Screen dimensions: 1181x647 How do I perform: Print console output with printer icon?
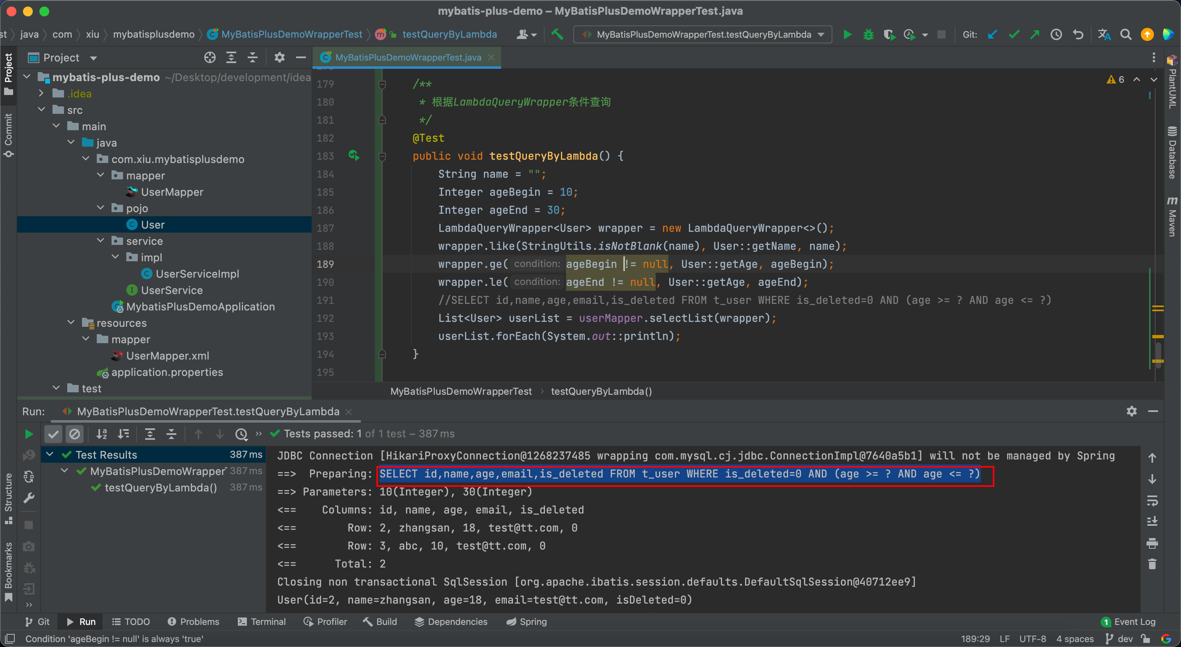(1152, 543)
